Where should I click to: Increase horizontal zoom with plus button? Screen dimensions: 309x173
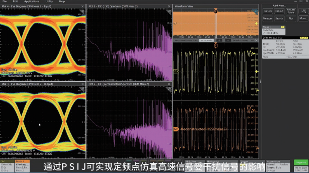[x=219, y=41]
